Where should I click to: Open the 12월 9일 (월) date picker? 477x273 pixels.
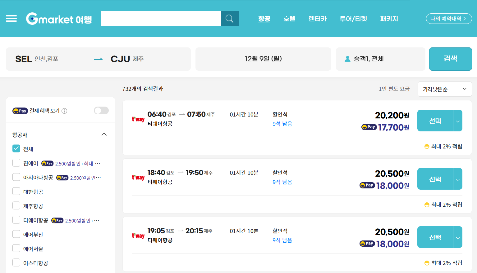(263, 59)
